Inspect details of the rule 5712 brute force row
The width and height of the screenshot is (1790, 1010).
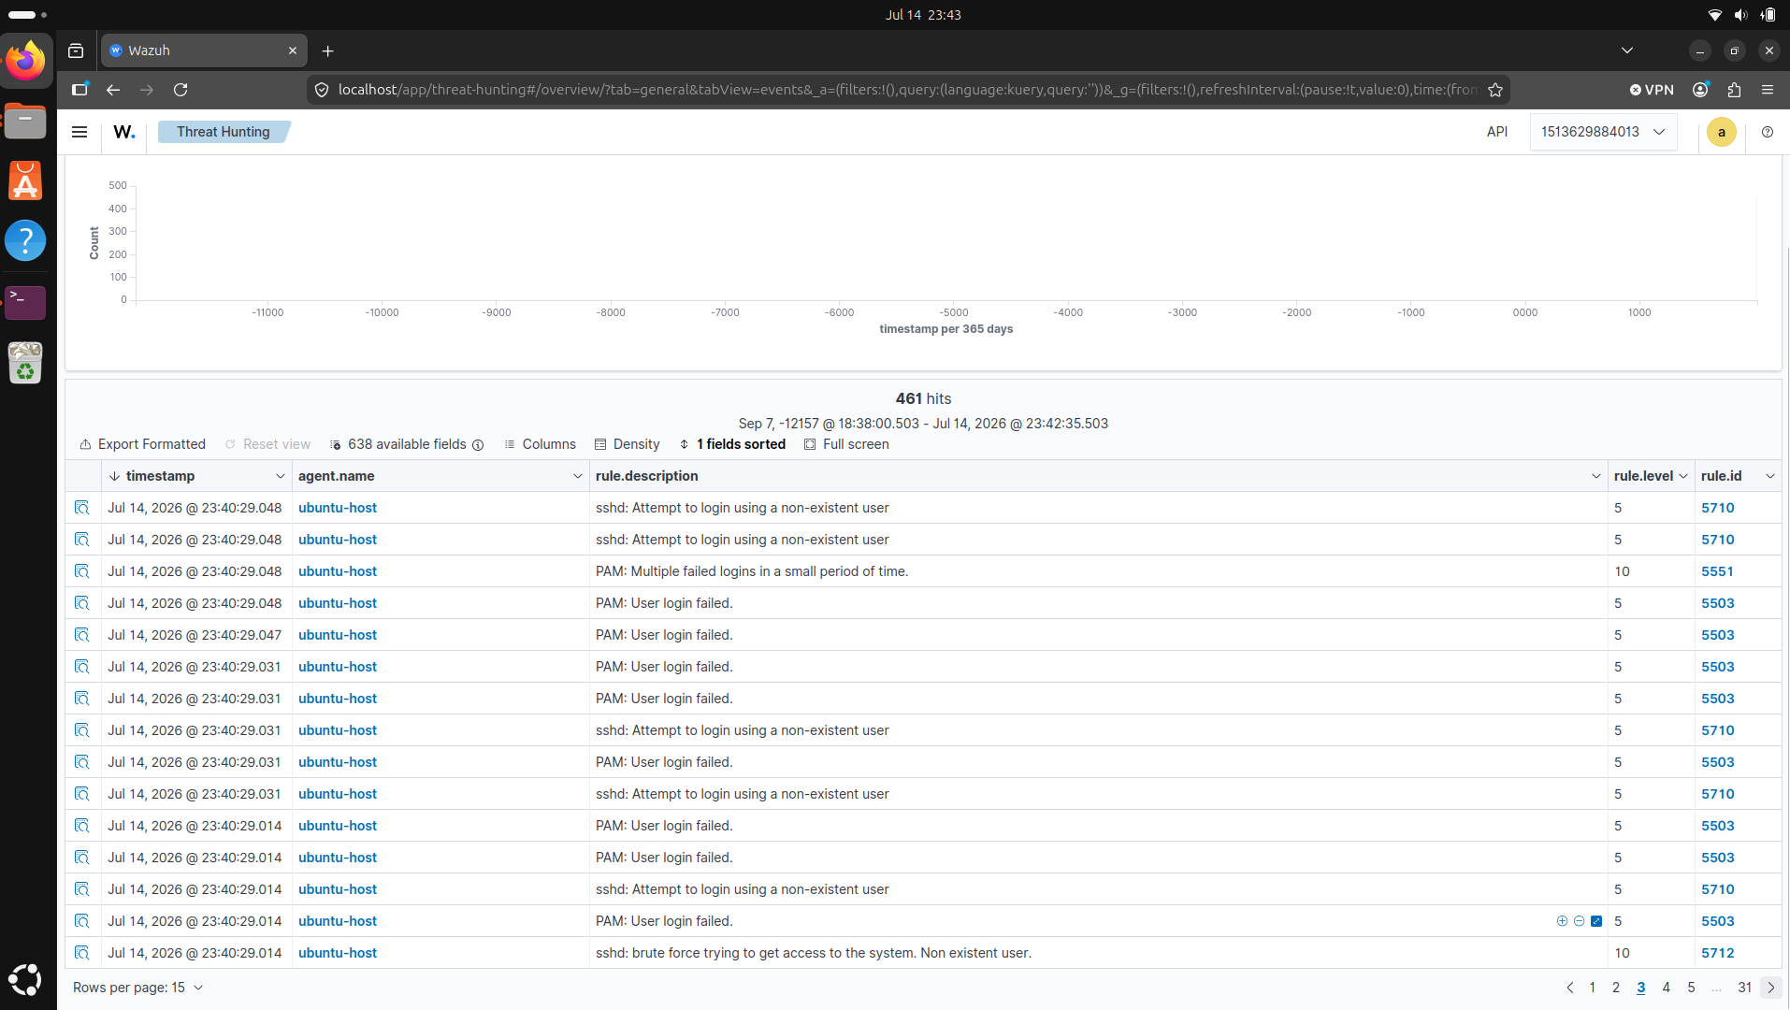pos(82,953)
